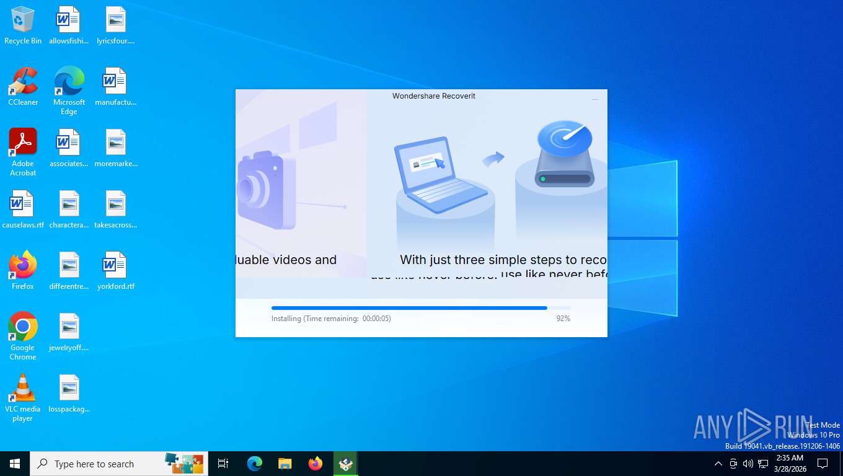Open the taskbar clock and date
The width and height of the screenshot is (843, 476).
[x=790, y=464]
